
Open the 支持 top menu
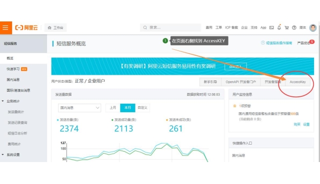tap(254, 27)
